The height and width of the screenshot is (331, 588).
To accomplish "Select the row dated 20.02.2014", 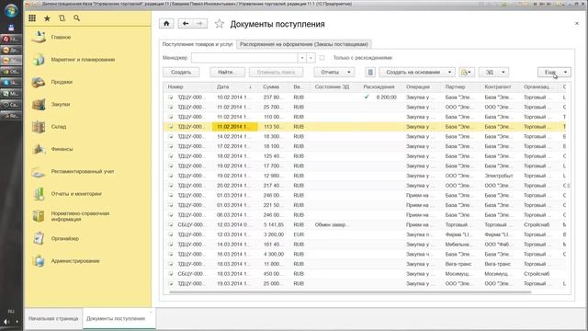I will tap(364, 186).
